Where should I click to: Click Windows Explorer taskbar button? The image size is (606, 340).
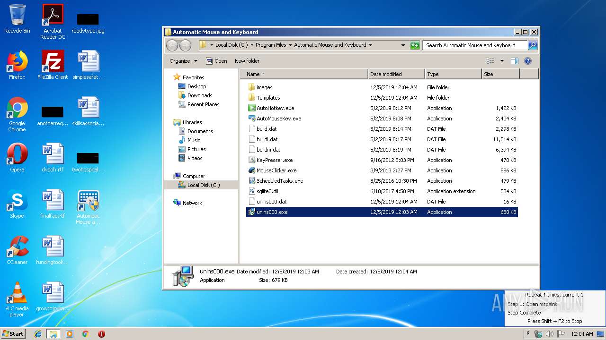pos(53,334)
